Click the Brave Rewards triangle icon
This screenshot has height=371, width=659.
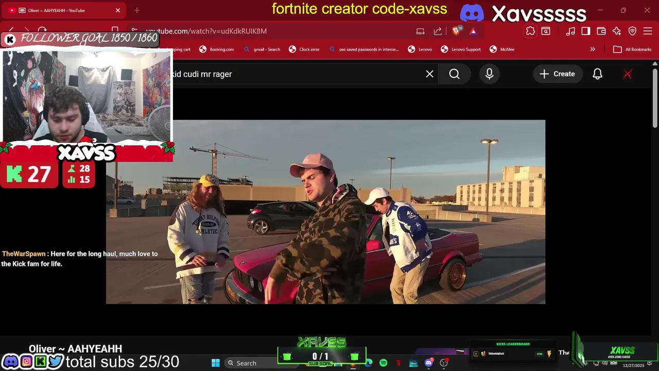(x=473, y=31)
